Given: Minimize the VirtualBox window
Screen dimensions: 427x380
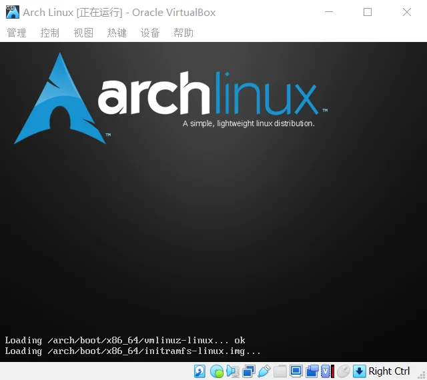Looking at the screenshot, I should point(329,12).
